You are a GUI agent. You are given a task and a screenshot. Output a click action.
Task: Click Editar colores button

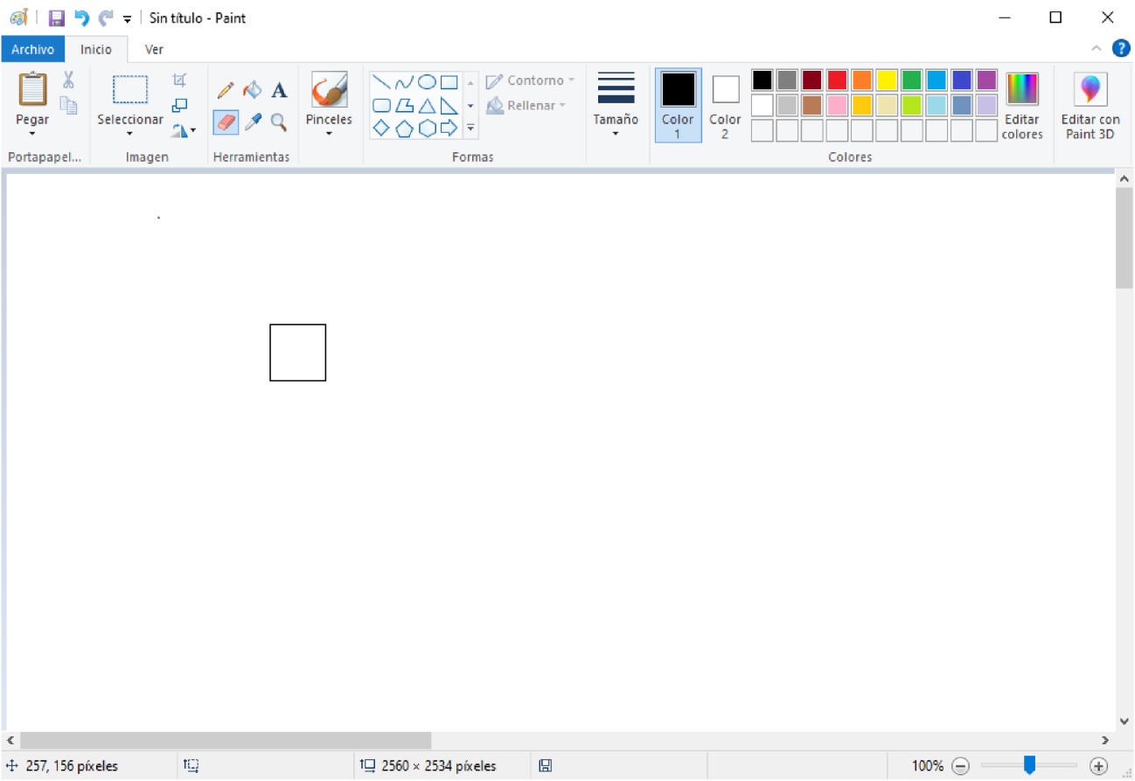point(1022,105)
